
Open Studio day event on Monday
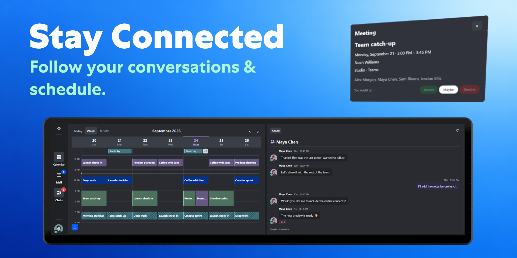tap(120, 151)
